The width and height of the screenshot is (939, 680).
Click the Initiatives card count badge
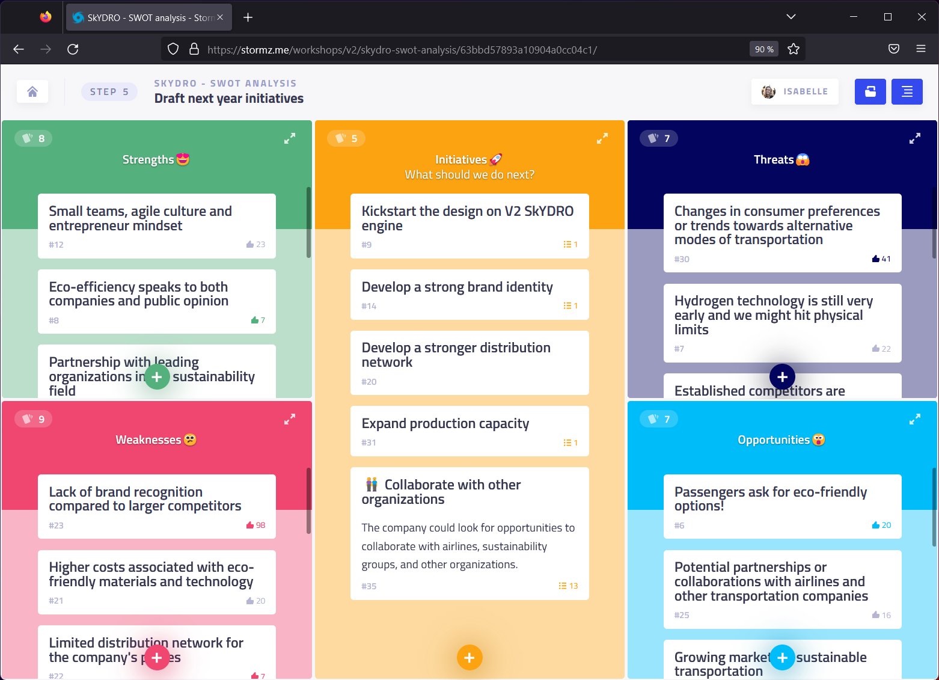[346, 138]
